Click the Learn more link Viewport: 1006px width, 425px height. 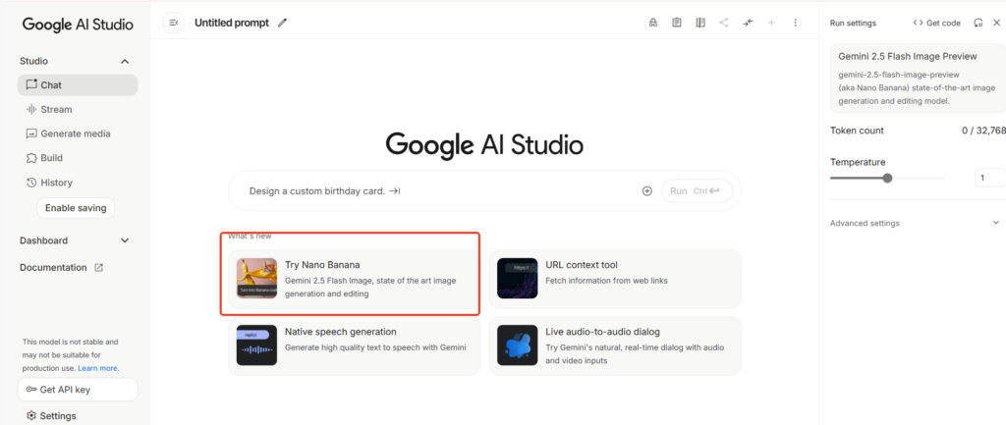[x=97, y=368]
